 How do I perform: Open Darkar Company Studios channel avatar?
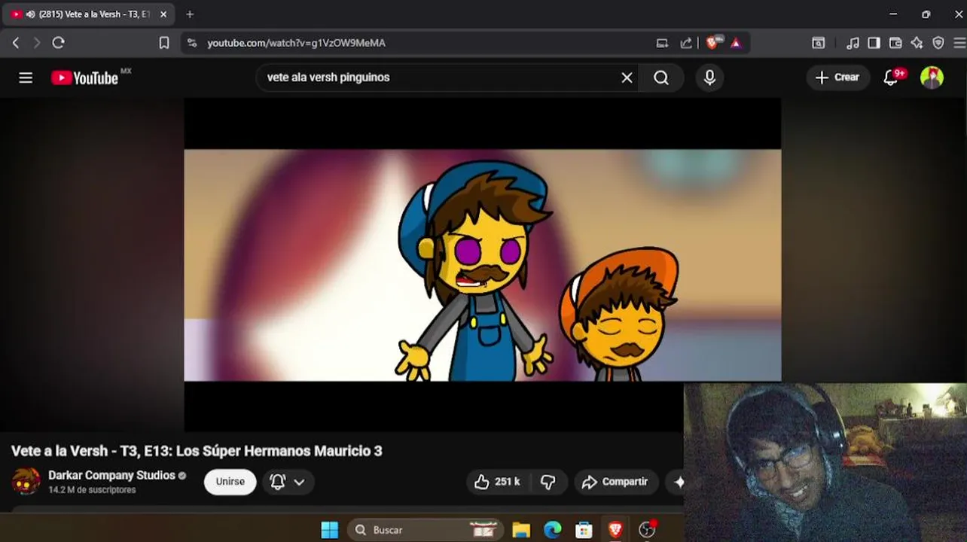tap(26, 481)
